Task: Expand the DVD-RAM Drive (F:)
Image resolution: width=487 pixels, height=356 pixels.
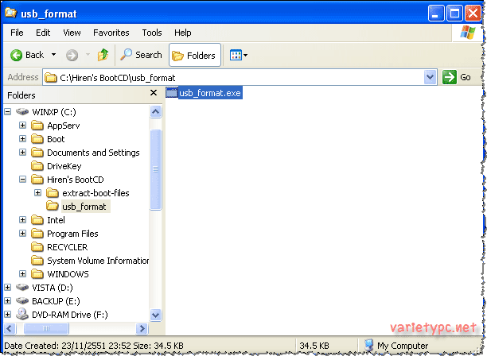Action: (x=8, y=315)
